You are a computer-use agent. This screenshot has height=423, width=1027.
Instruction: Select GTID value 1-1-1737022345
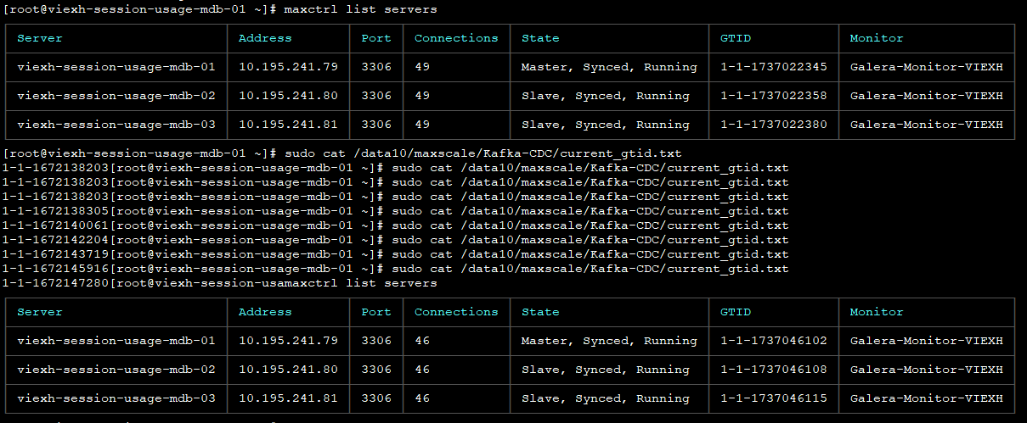[773, 67]
